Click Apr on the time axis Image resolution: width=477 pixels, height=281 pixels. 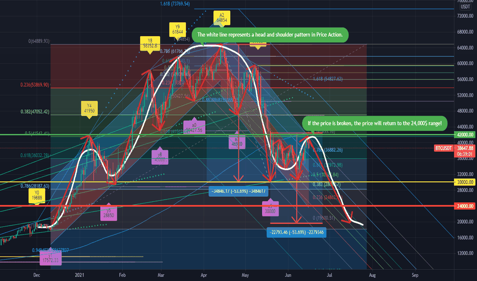click(x=204, y=275)
